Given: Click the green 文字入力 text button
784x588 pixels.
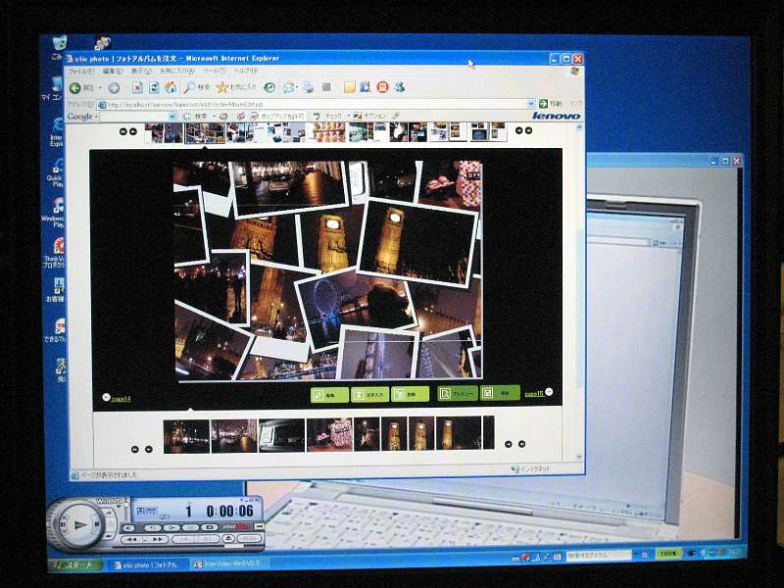Looking at the screenshot, I should click(x=370, y=395).
